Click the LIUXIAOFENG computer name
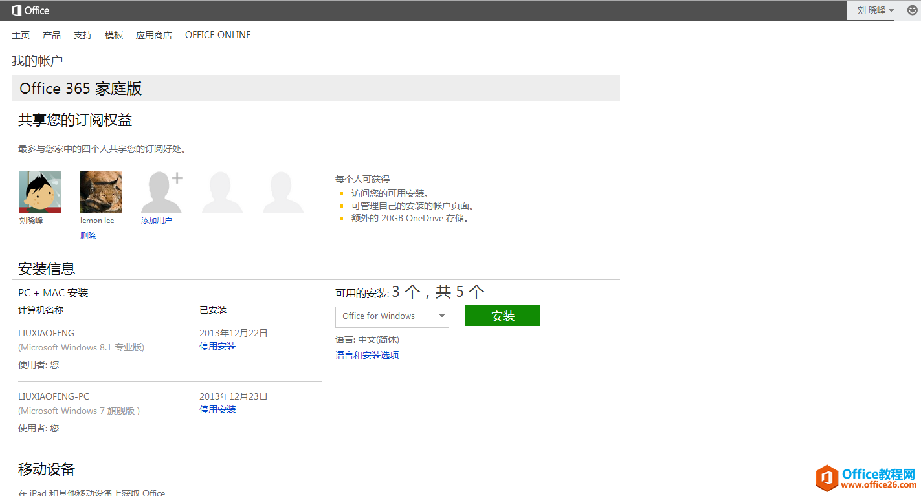Image resolution: width=921 pixels, height=496 pixels. [x=47, y=333]
